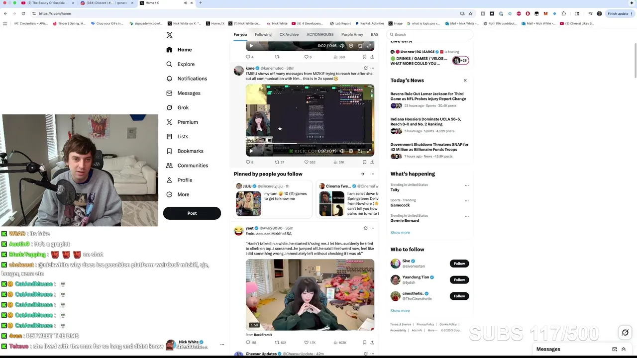Open more options for Germie Bernard trend
Image resolution: width=637 pixels, height=358 pixels.
pos(466,216)
